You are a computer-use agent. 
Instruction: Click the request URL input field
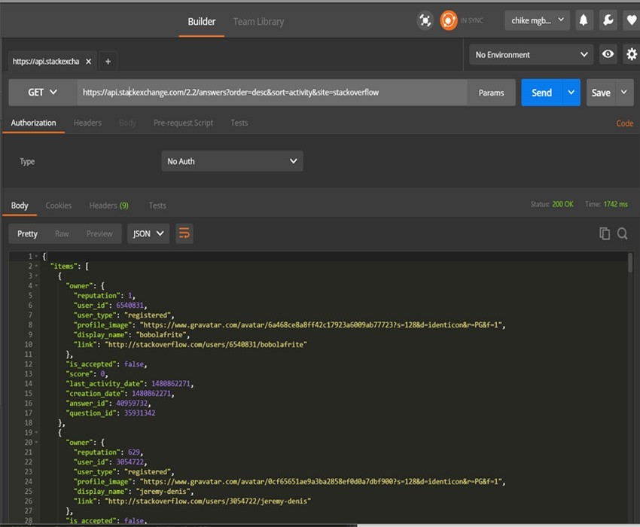(x=272, y=93)
